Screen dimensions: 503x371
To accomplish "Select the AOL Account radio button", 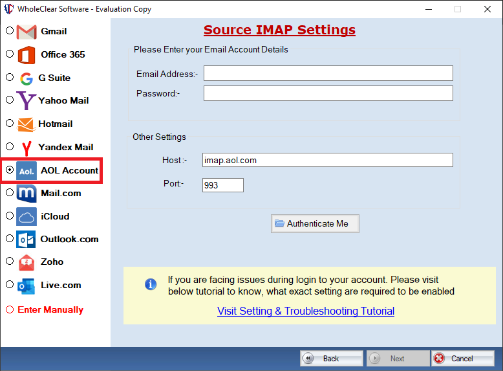I will (x=10, y=170).
